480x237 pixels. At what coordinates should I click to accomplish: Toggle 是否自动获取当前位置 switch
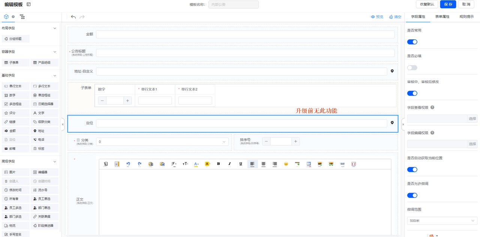pos(412,169)
